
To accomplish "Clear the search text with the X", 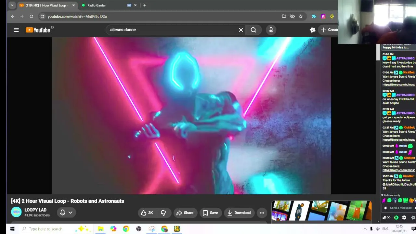I will click(x=241, y=30).
